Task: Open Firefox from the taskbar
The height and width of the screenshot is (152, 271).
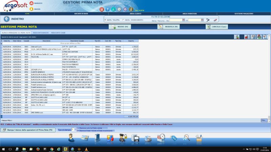Action: [38, 149]
